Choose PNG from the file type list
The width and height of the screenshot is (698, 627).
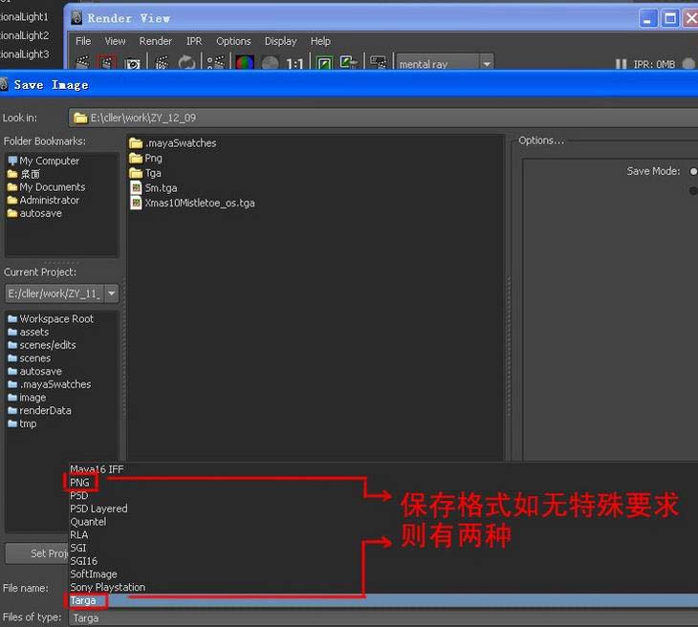[x=79, y=483]
